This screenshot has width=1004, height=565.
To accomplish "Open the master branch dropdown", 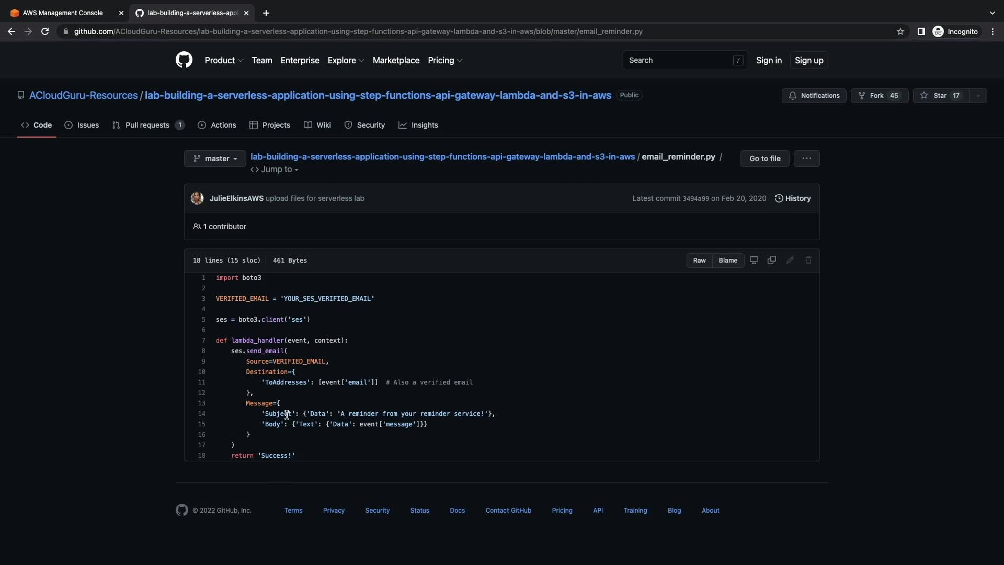I will click(x=215, y=159).
